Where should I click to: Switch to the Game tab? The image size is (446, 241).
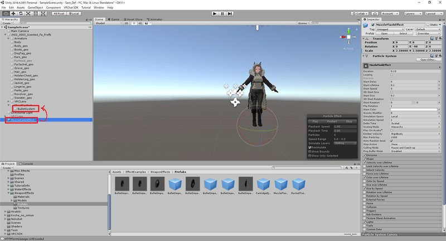[114, 19]
